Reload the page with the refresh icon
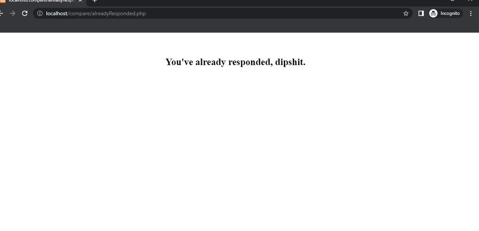 pos(25,14)
